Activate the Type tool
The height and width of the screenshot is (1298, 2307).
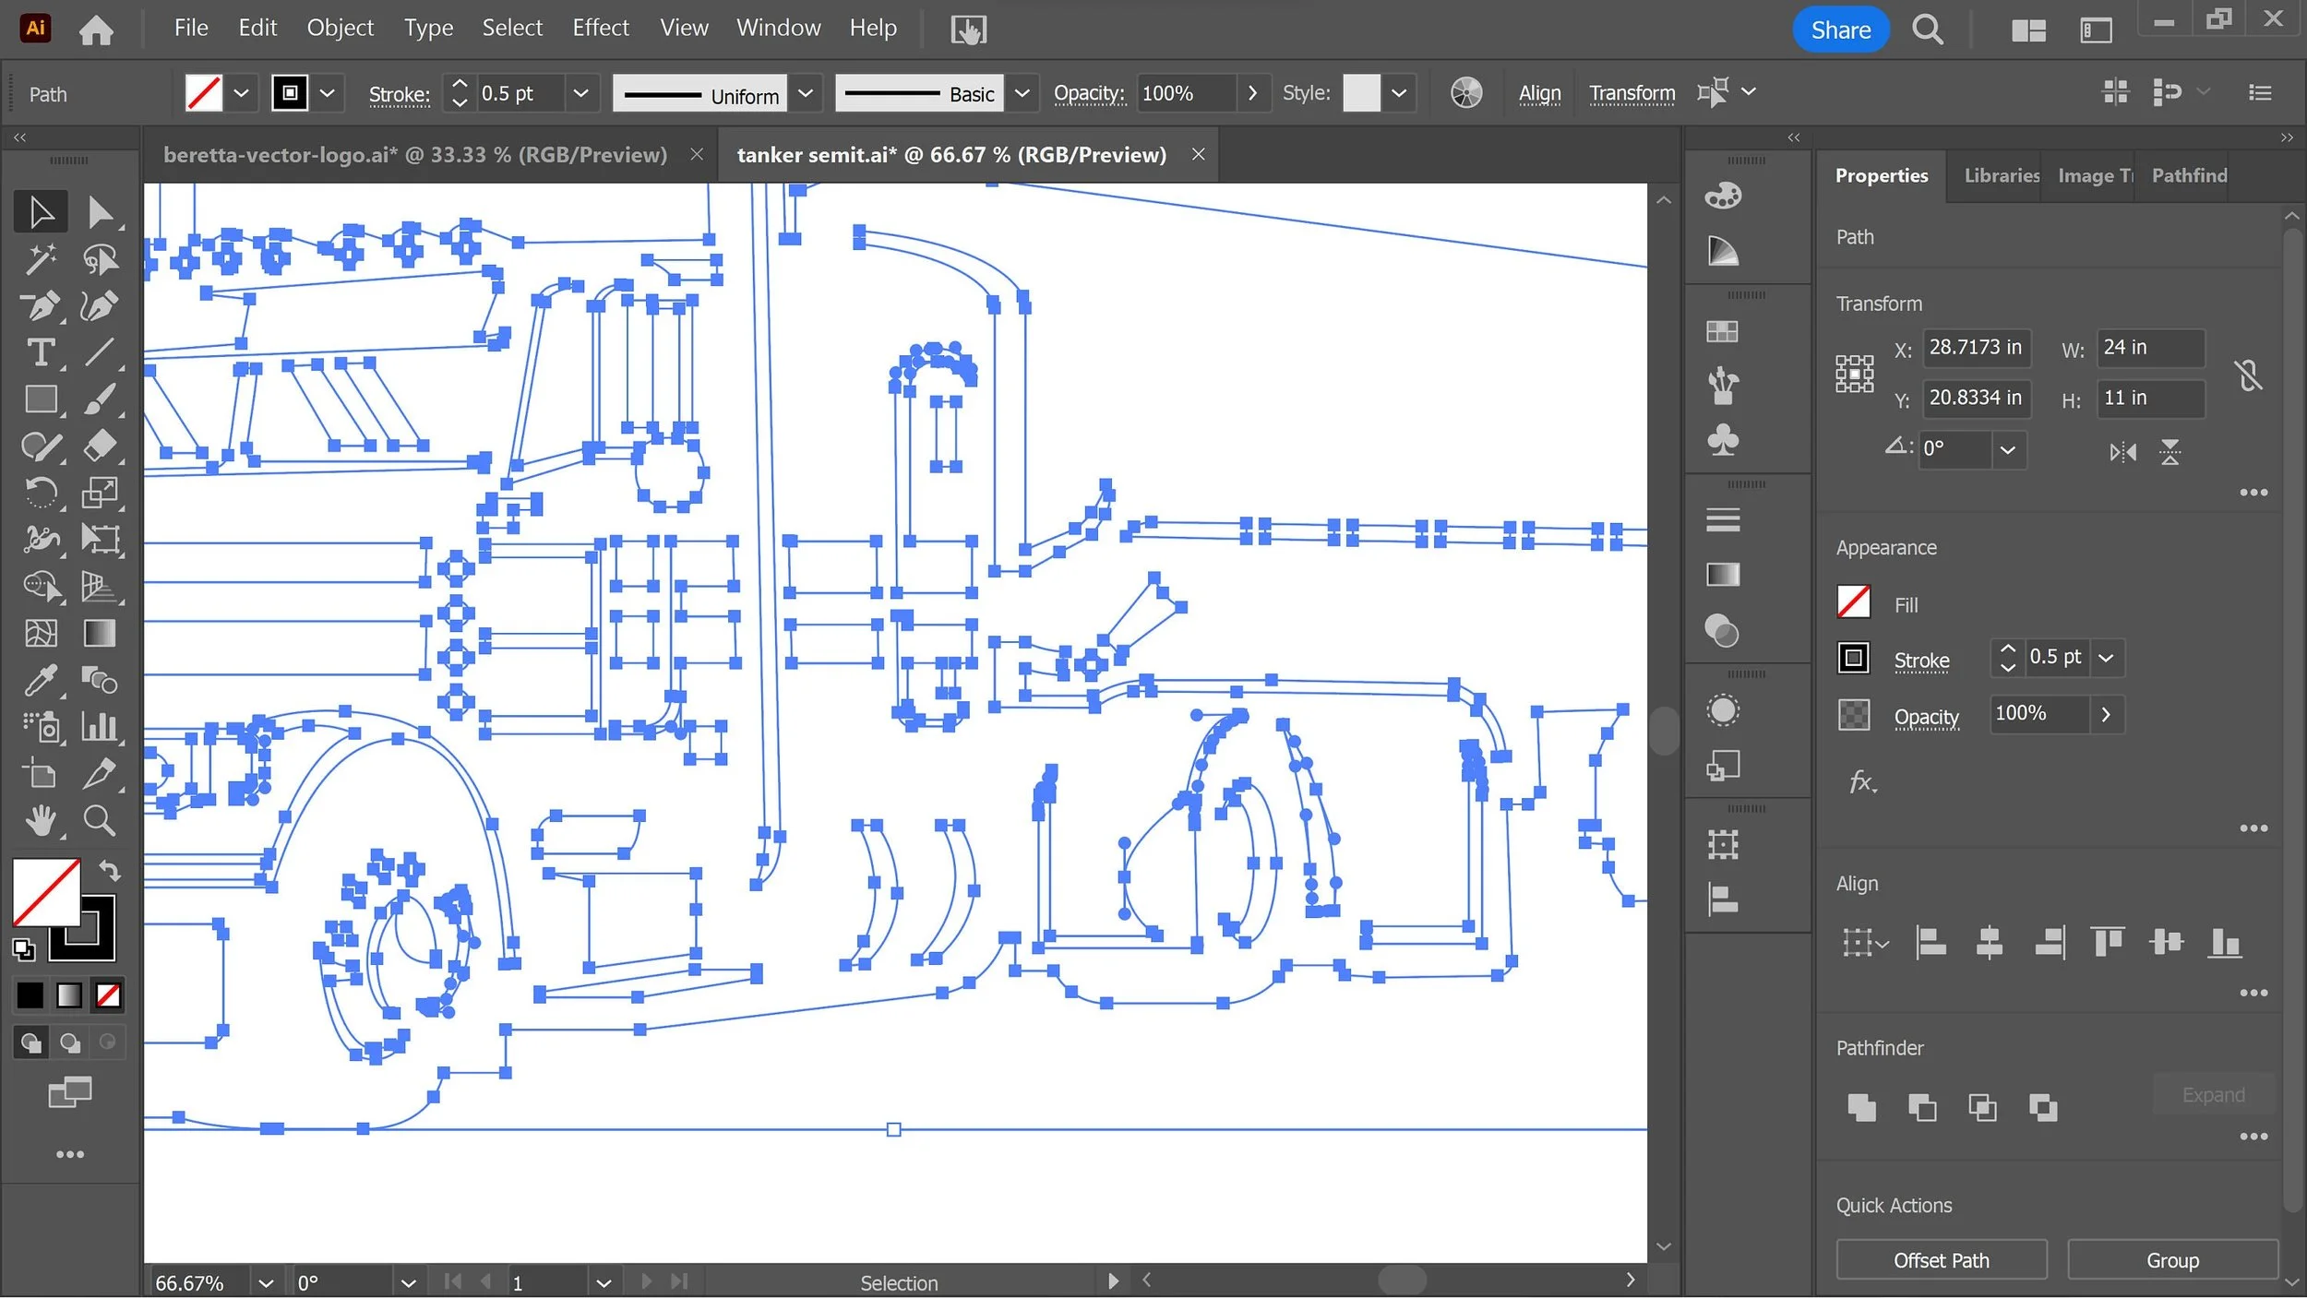[41, 352]
